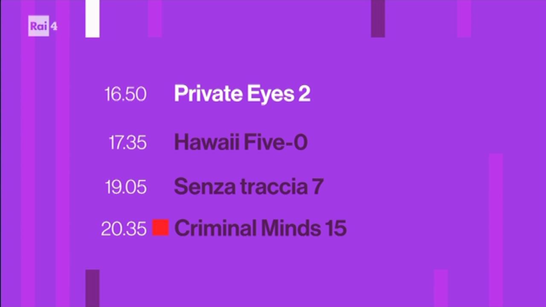
Task: Click the 20.35 time label
Action: 124,229
